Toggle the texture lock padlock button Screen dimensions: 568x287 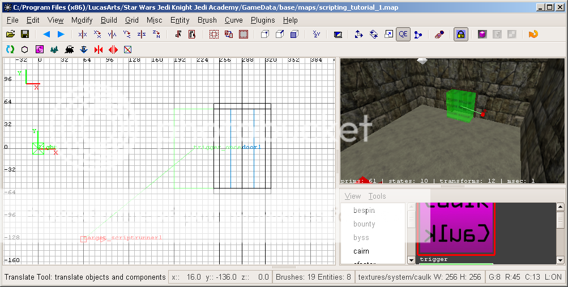pos(461,35)
